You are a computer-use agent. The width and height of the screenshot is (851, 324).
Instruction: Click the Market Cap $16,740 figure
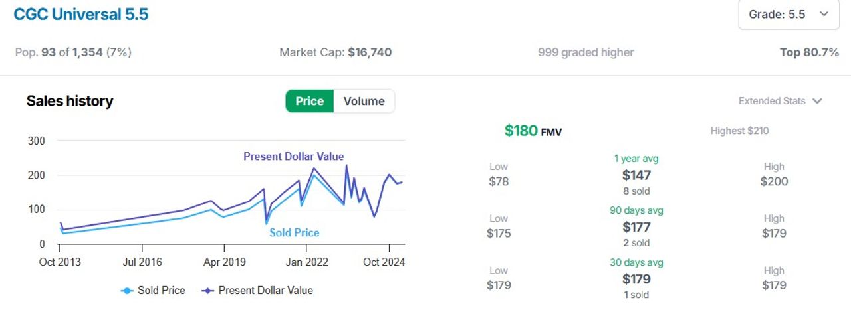(x=336, y=52)
